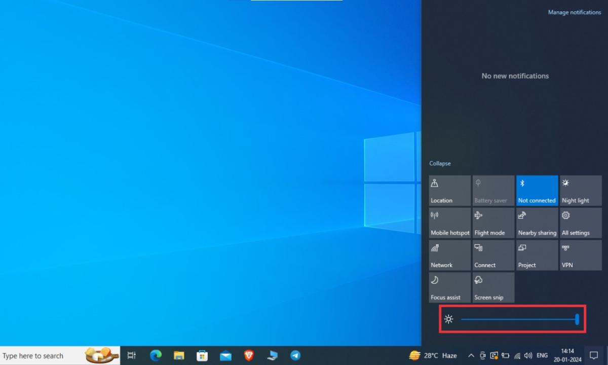Open the Project display options
This screenshot has height=365, width=608.
tap(536, 255)
